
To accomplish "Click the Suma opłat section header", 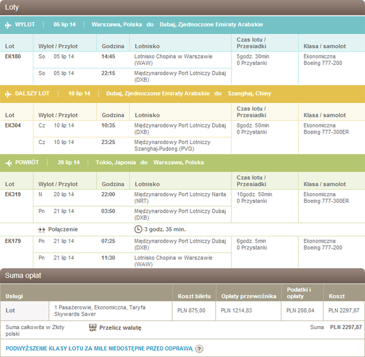I will (x=182, y=276).
